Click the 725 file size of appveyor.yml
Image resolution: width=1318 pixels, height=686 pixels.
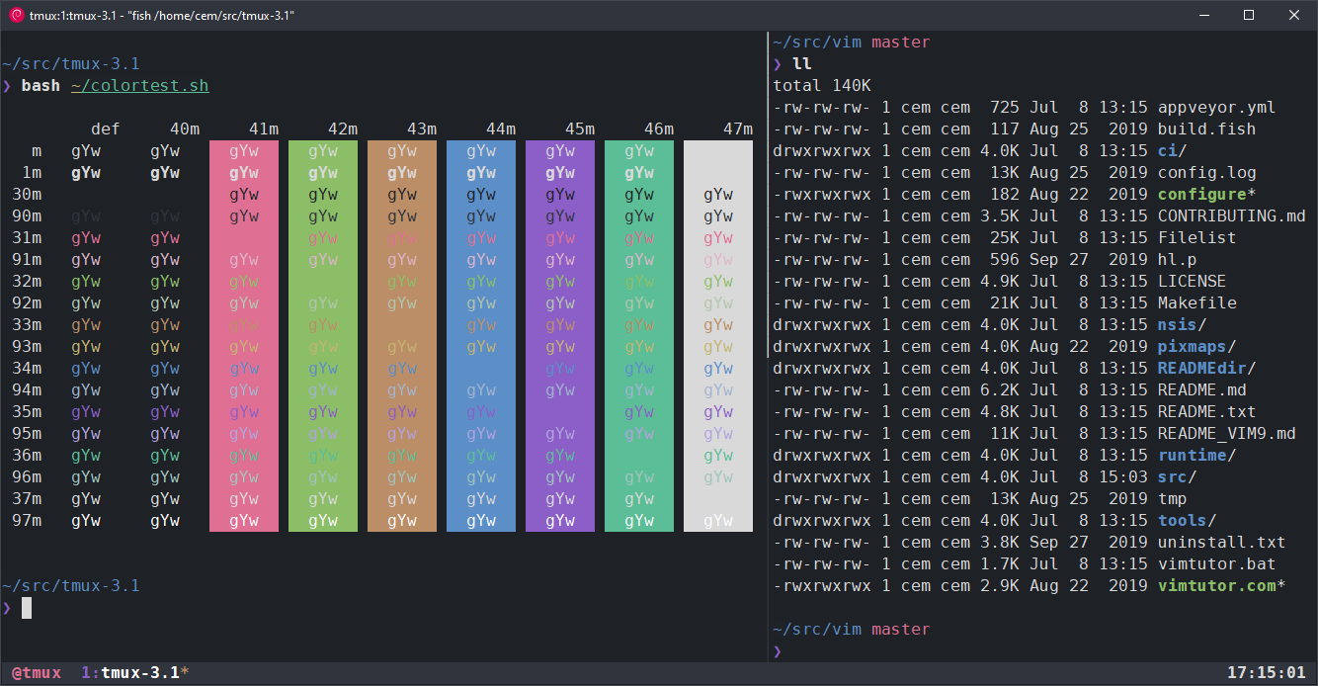coord(1004,108)
